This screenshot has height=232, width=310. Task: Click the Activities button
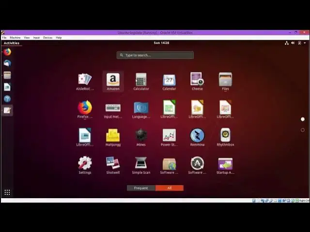click(x=12, y=43)
